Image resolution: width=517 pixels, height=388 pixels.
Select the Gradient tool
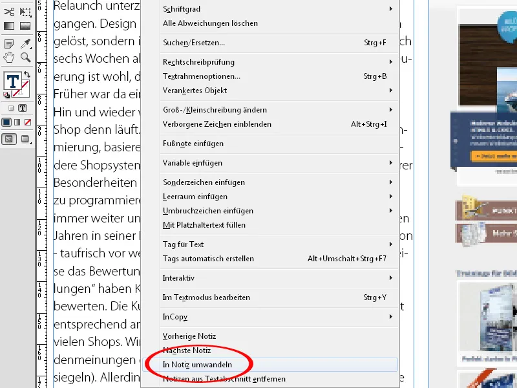click(x=8, y=26)
